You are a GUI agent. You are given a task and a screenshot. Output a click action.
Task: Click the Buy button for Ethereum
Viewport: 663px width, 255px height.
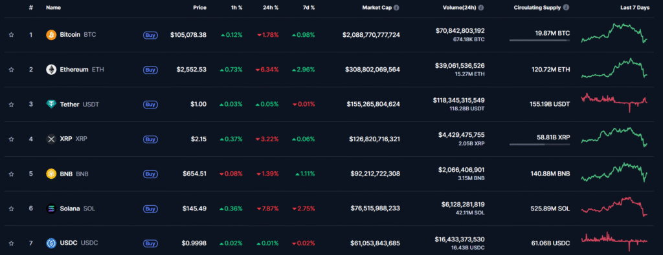150,70
